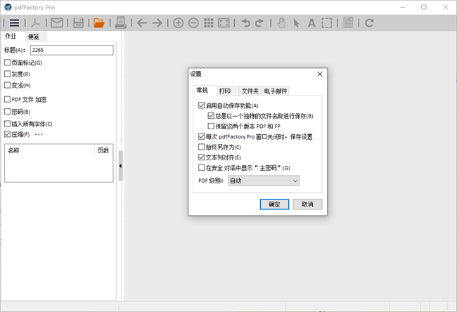
Task: Send PDF via email envelope icon
Action: click(x=57, y=22)
